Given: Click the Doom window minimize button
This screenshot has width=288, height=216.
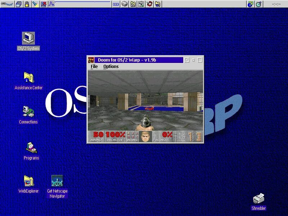Looking at the screenshot, I should 193,60.
